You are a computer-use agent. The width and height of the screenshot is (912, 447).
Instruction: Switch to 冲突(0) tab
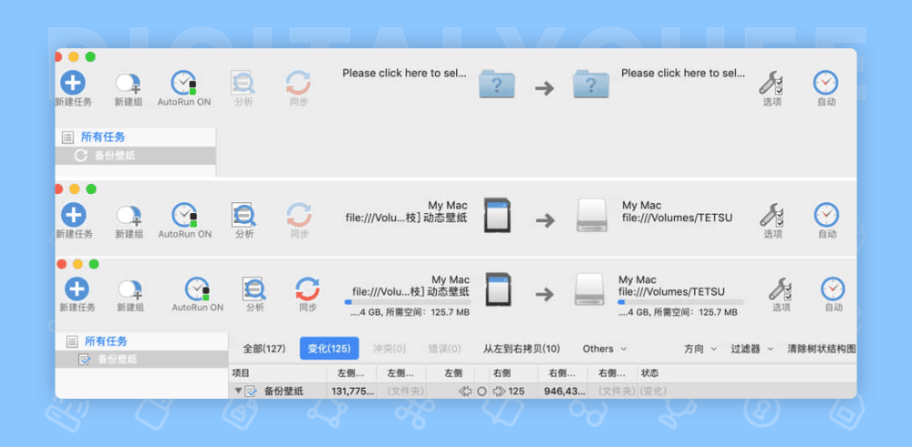coord(389,349)
